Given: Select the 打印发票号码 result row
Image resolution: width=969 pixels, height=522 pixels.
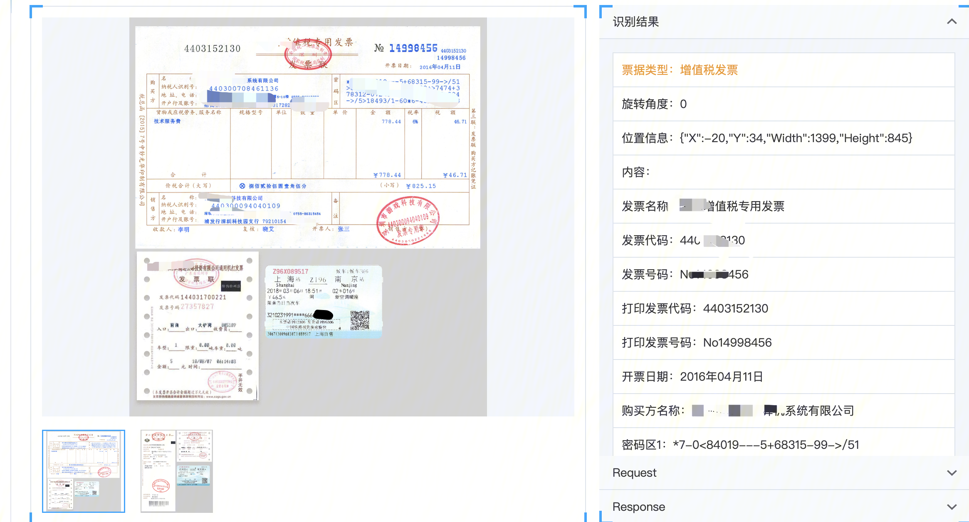Looking at the screenshot, I should click(x=784, y=342).
